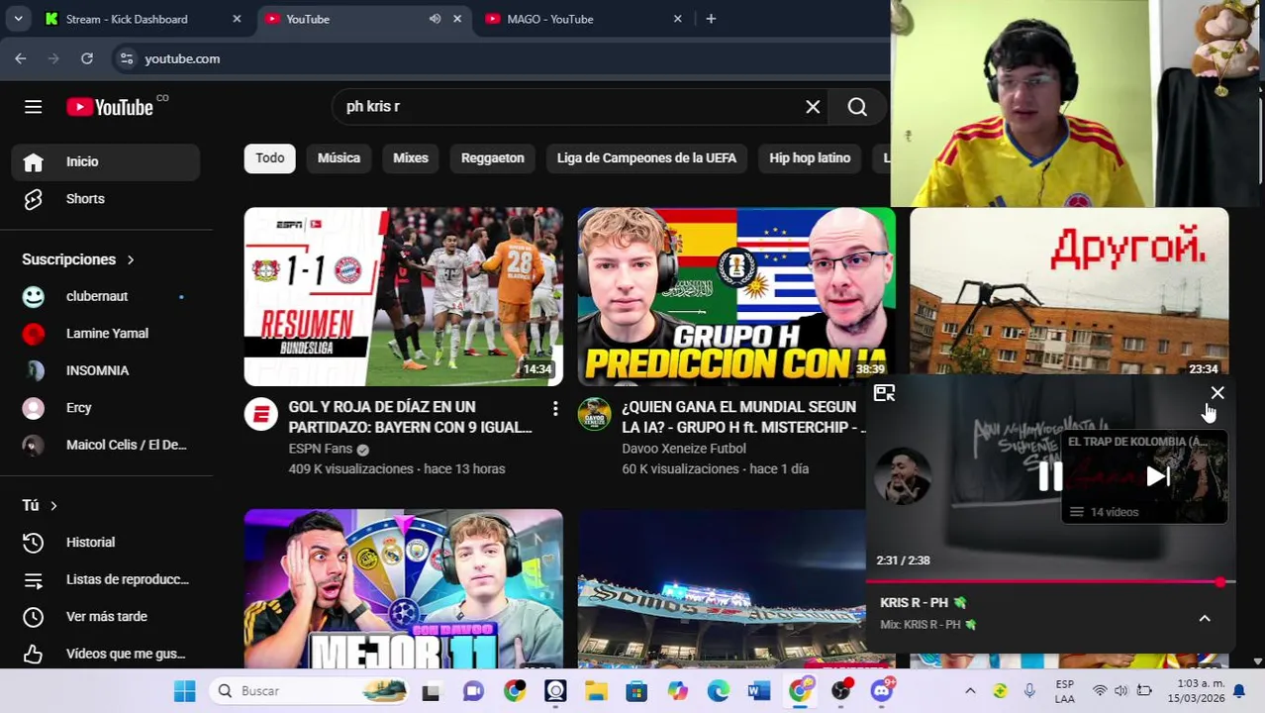Open the Windows Start menu
Image resolution: width=1265 pixels, height=713 pixels.
184,691
